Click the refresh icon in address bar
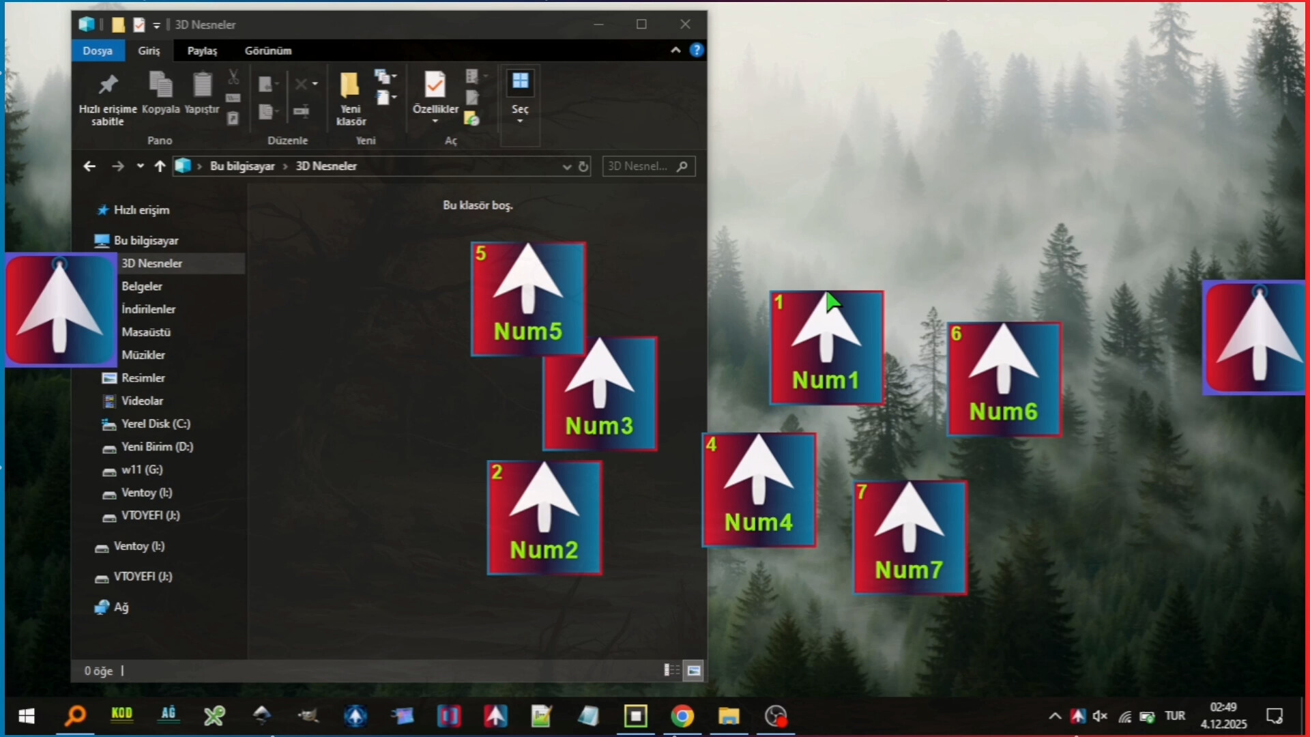Screen dimensions: 1310x737 583,167
